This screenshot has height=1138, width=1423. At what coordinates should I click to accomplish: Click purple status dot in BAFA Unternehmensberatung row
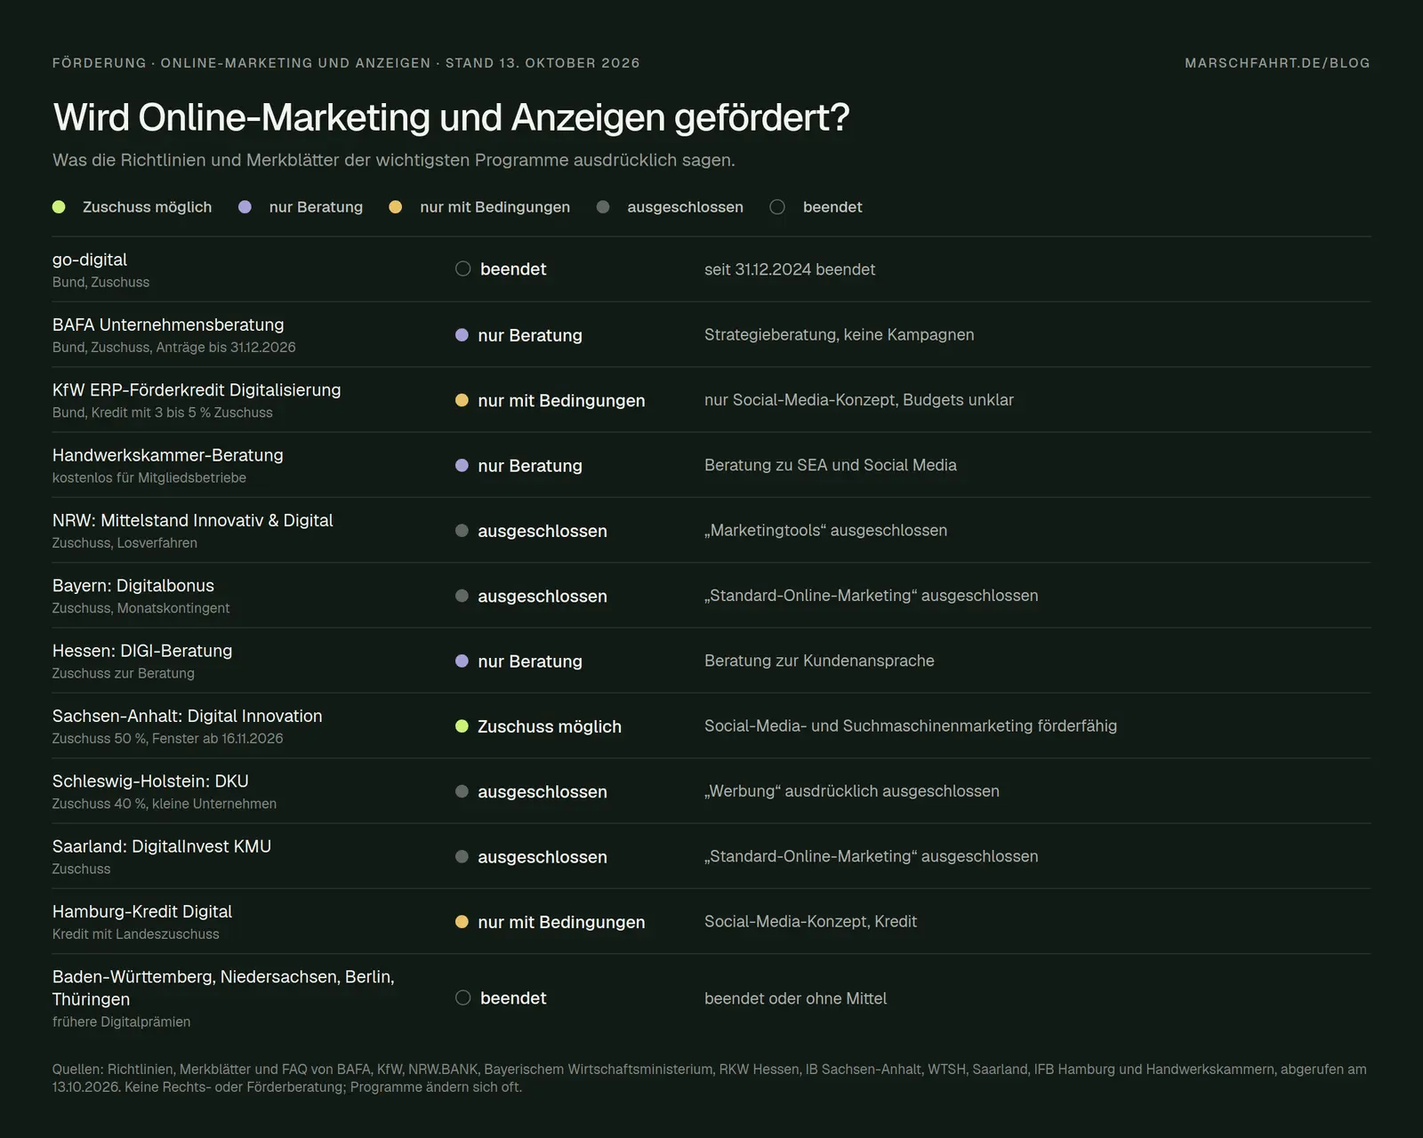point(462,335)
